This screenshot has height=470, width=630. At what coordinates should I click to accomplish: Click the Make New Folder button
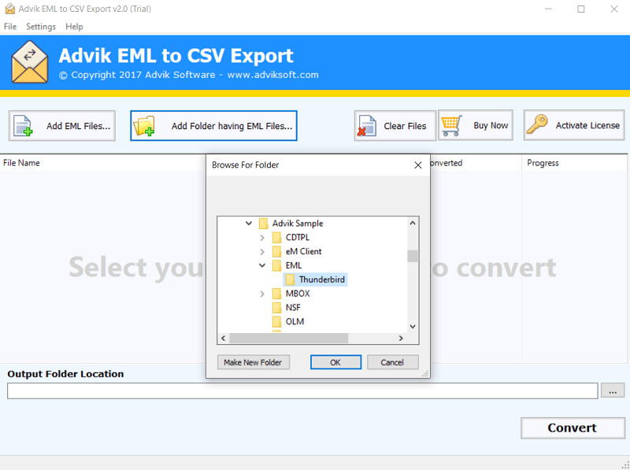pyautogui.click(x=253, y=362)
